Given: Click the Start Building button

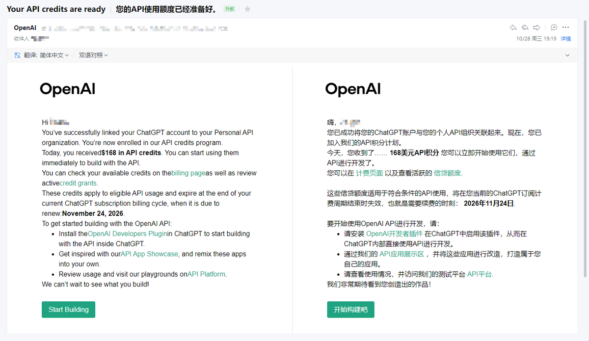Looking at the screenshot, I should 68,310.
